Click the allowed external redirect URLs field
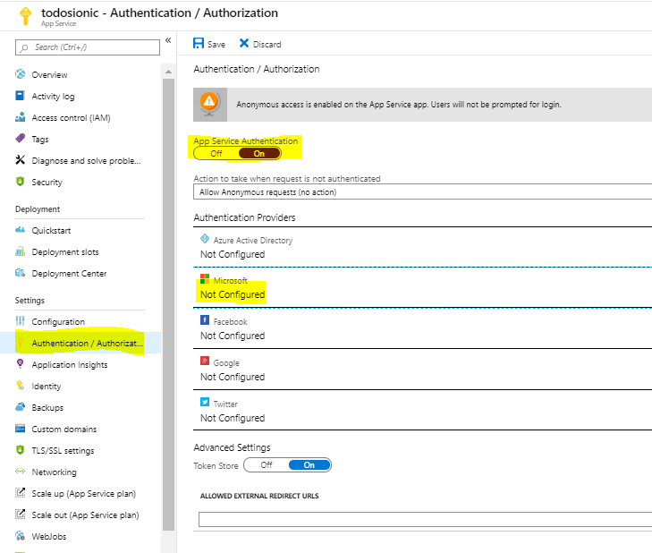The height and width of the screenshot is (553, 652). 425,519
